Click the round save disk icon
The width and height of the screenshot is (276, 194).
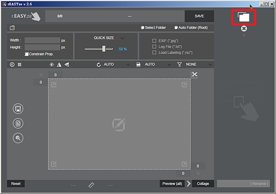pos(18,108)
